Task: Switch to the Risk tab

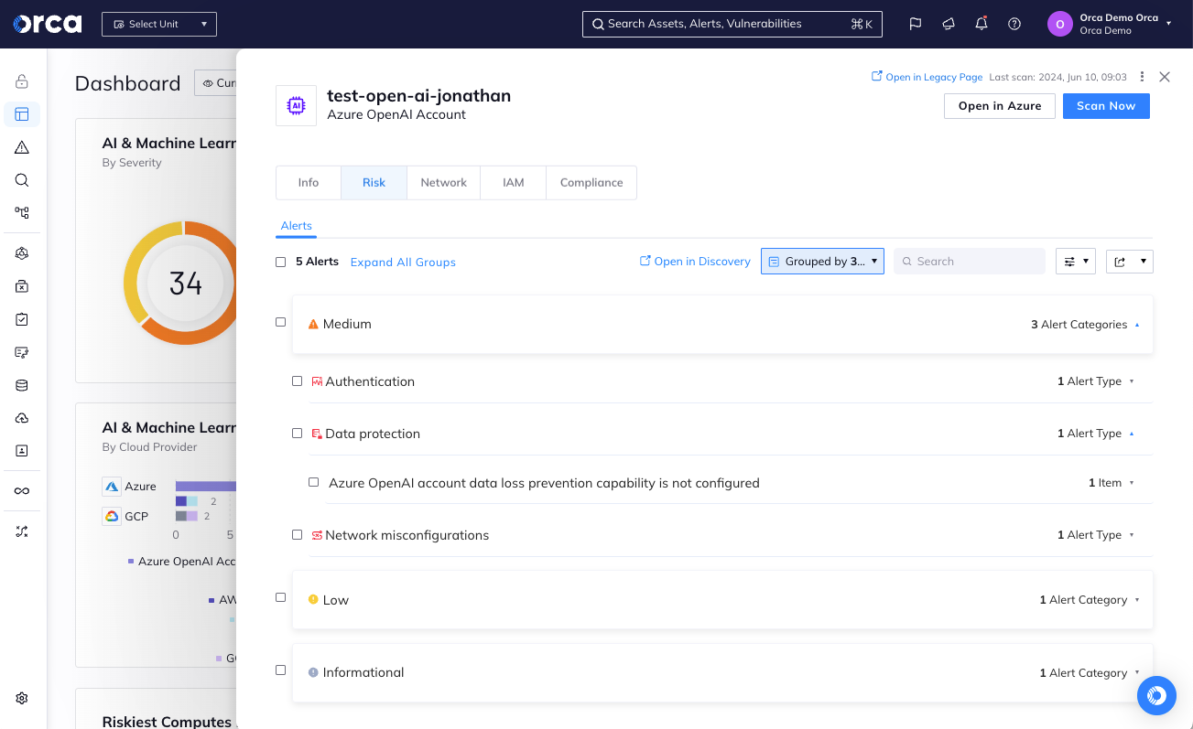Action: click(x=374, y=183)
